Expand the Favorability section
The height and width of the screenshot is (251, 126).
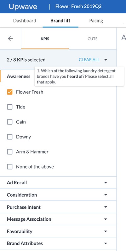coord(58,231)
